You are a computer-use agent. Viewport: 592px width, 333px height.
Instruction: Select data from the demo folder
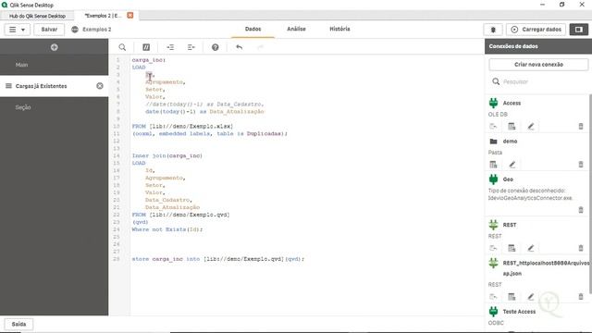tap(493, 165)
